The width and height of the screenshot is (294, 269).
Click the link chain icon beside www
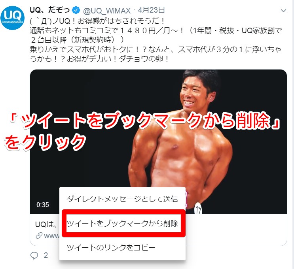pos(39,235)
